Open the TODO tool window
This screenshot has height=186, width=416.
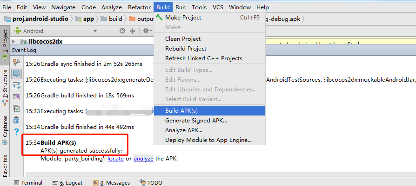[x=151, y=183]
